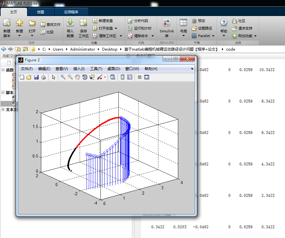The image size is (285, 238).
Task: Click the code folder in address path
Action: tap(231, 49)
